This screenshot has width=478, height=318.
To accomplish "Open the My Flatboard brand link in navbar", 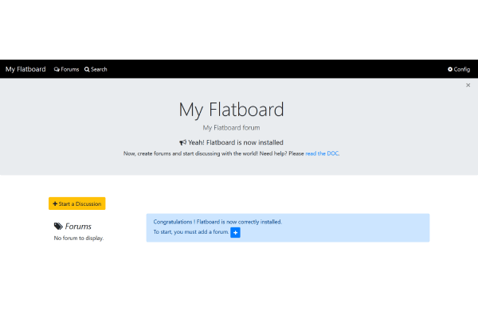I will coord(25,69).
